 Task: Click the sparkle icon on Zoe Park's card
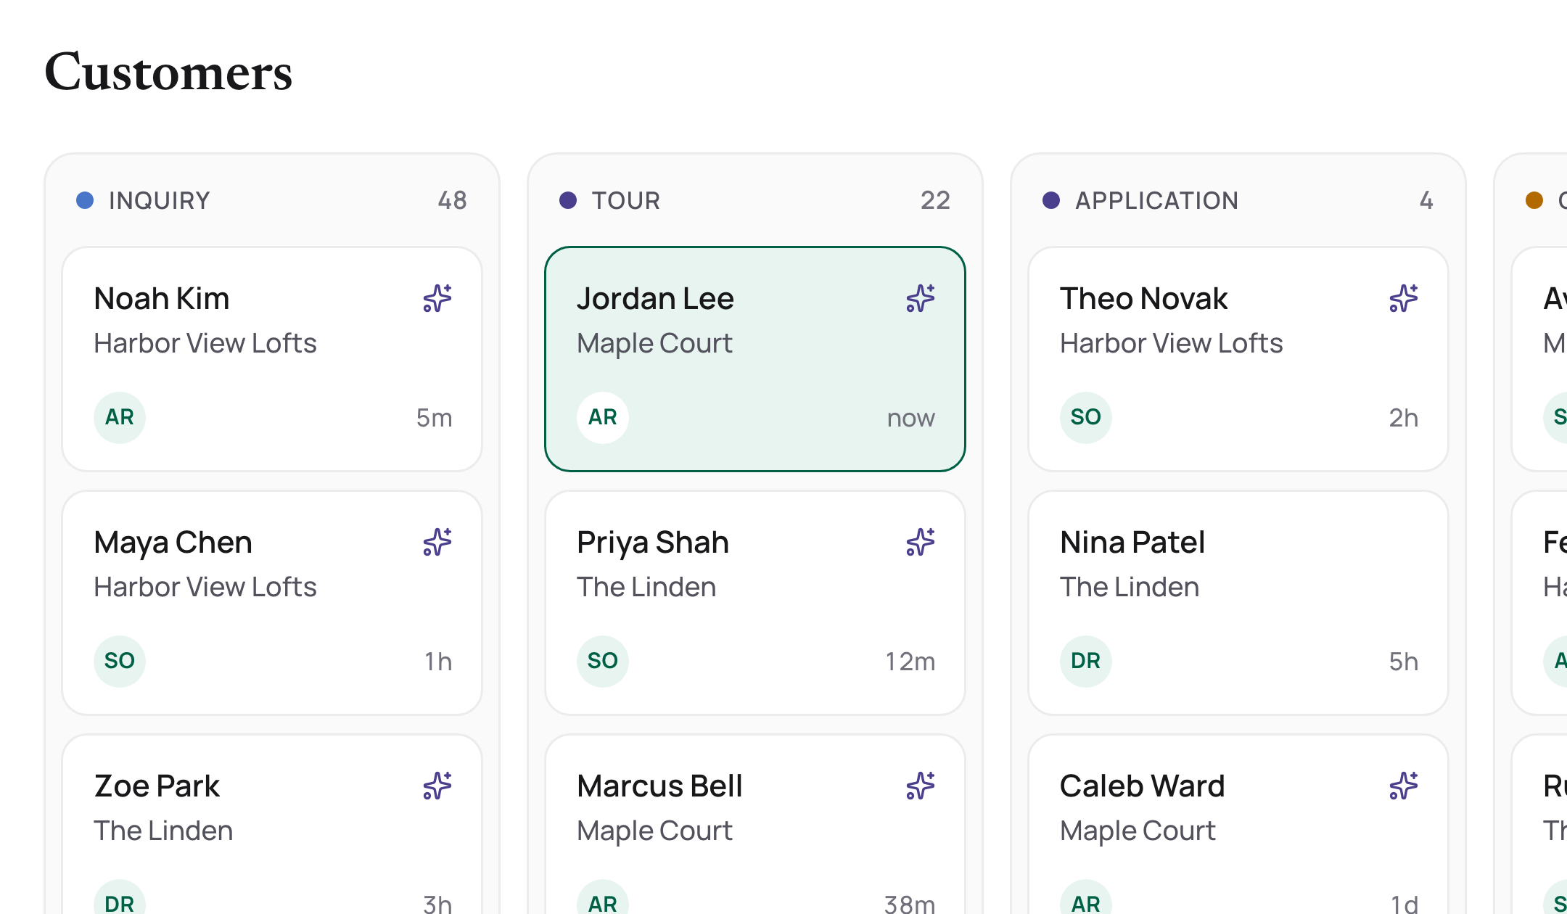pos(437,786)
